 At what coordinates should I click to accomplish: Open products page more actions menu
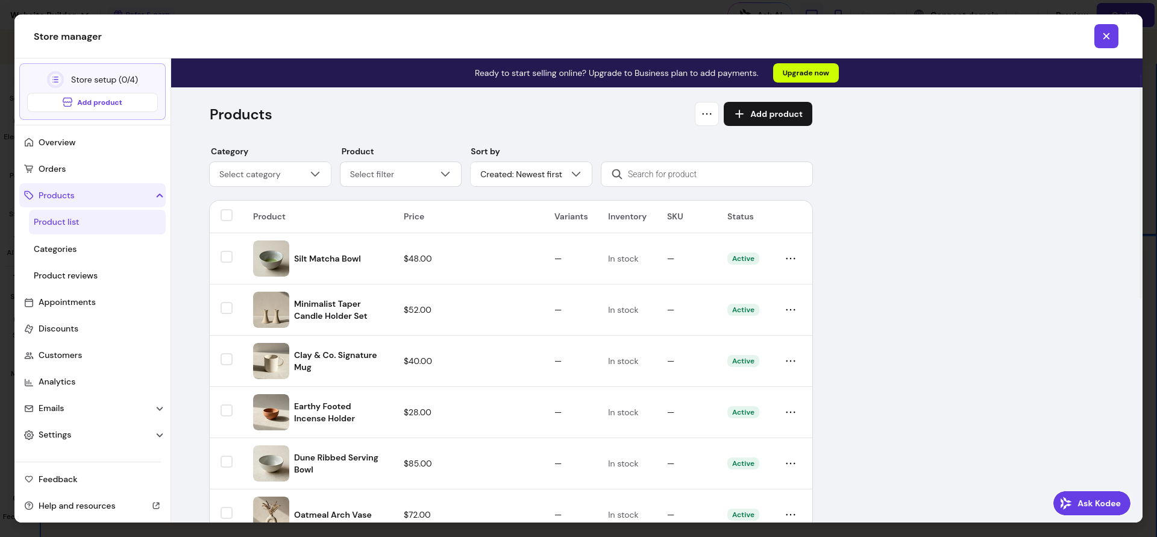click(707, 114)
